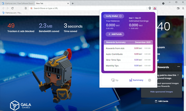Switch to the Tip tab

[x=115, y=80]
